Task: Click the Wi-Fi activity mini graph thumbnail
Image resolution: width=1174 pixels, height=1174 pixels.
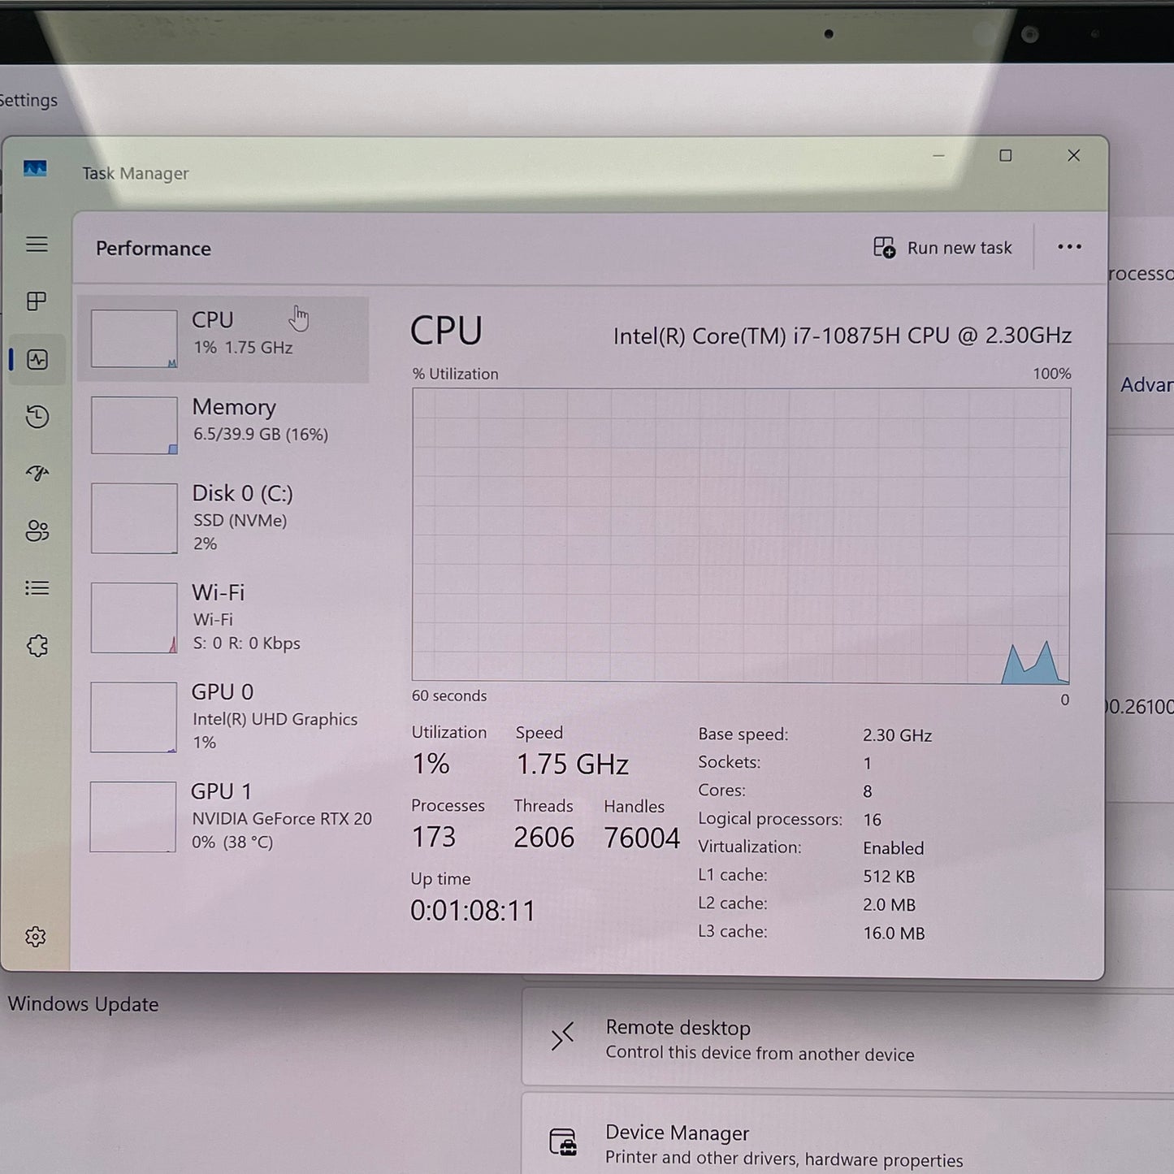Action: (x=134, y=617)
